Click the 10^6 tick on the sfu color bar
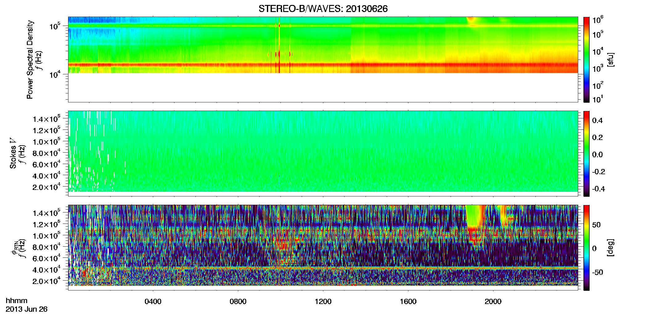The image size is (646, 333). click(x=598, y=20)
